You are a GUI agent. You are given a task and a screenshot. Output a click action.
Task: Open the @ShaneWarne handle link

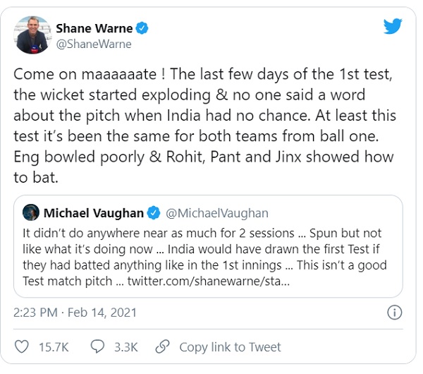(x=93, y=44)
